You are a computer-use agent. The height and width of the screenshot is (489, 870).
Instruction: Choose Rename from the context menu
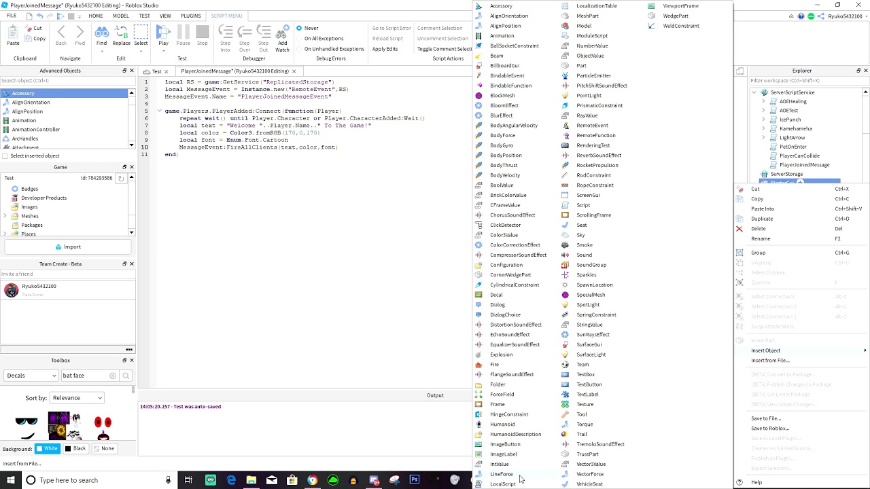(x=761, y=239)
